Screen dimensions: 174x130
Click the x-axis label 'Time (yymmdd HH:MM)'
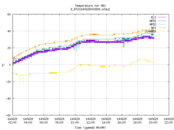point(90,128)
